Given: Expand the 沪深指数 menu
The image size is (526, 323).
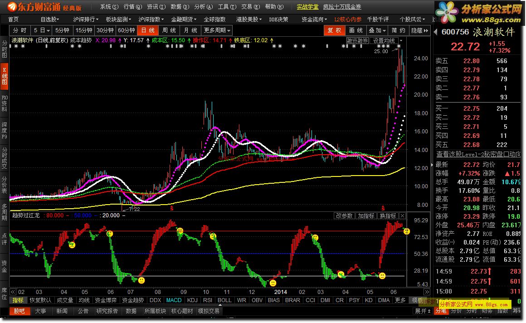Looking at the screenshot, I should coord(151,20).
